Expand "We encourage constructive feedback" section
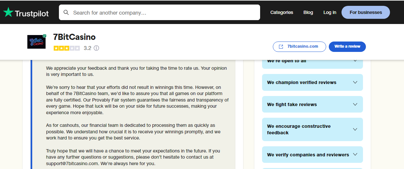The image size is (404, 169). click(x=313, y=129)
